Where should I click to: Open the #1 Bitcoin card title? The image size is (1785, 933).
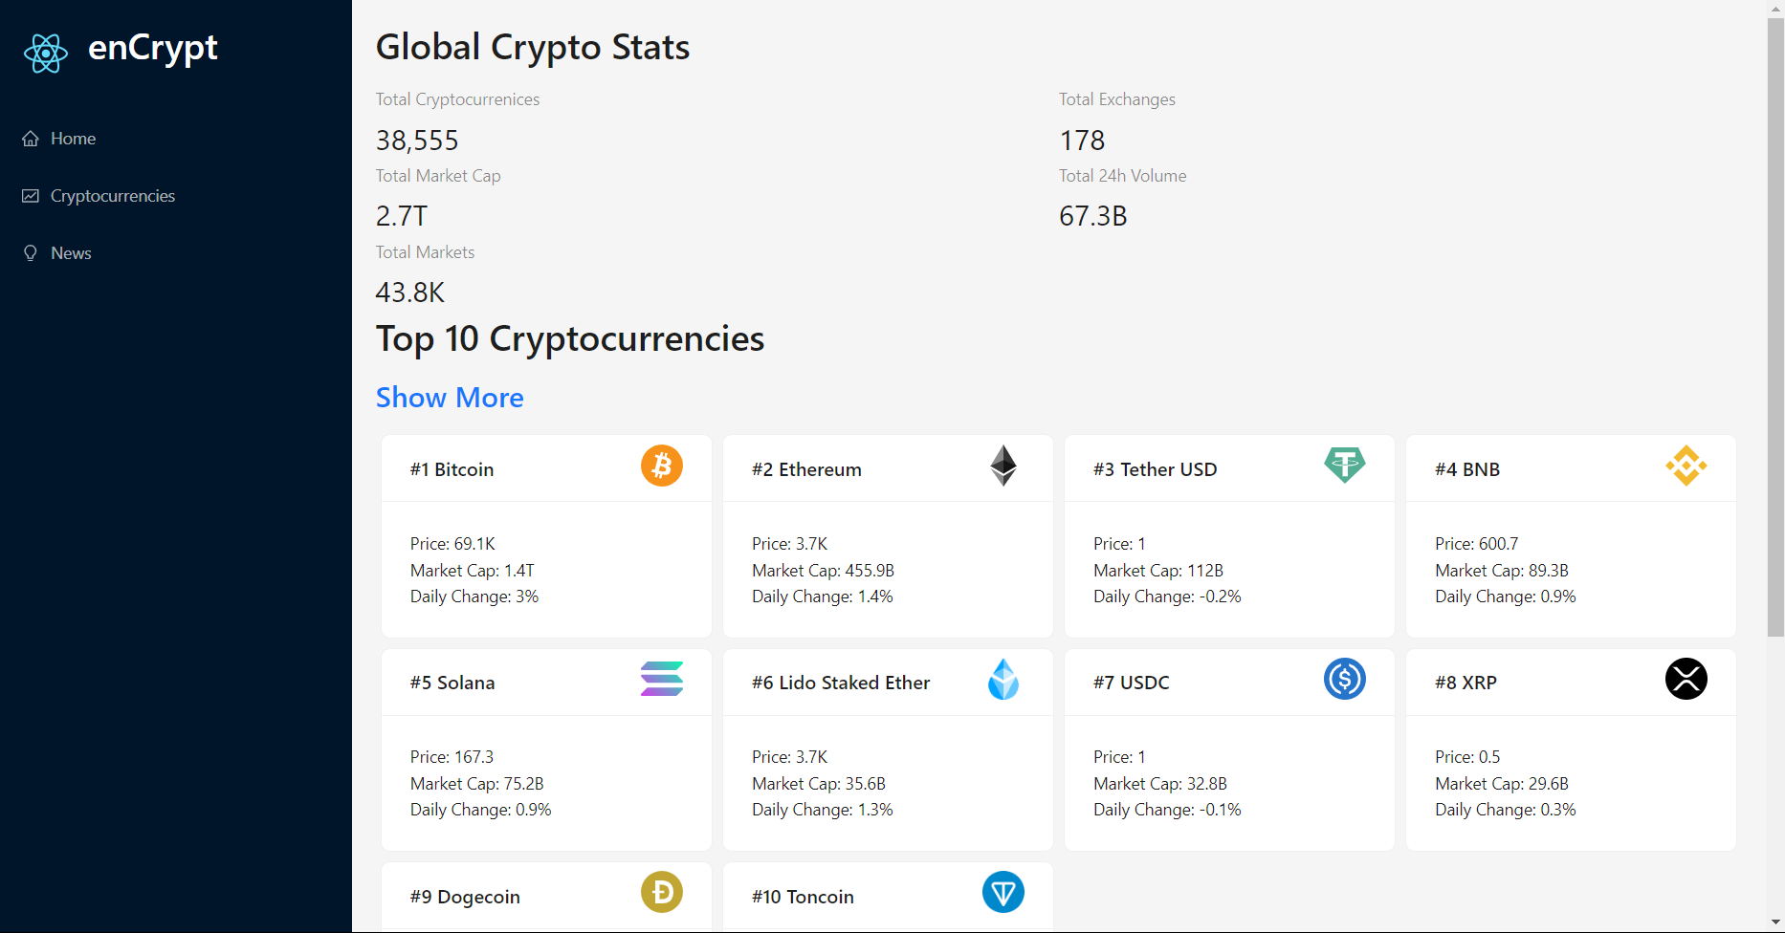(x=452, y=469)
